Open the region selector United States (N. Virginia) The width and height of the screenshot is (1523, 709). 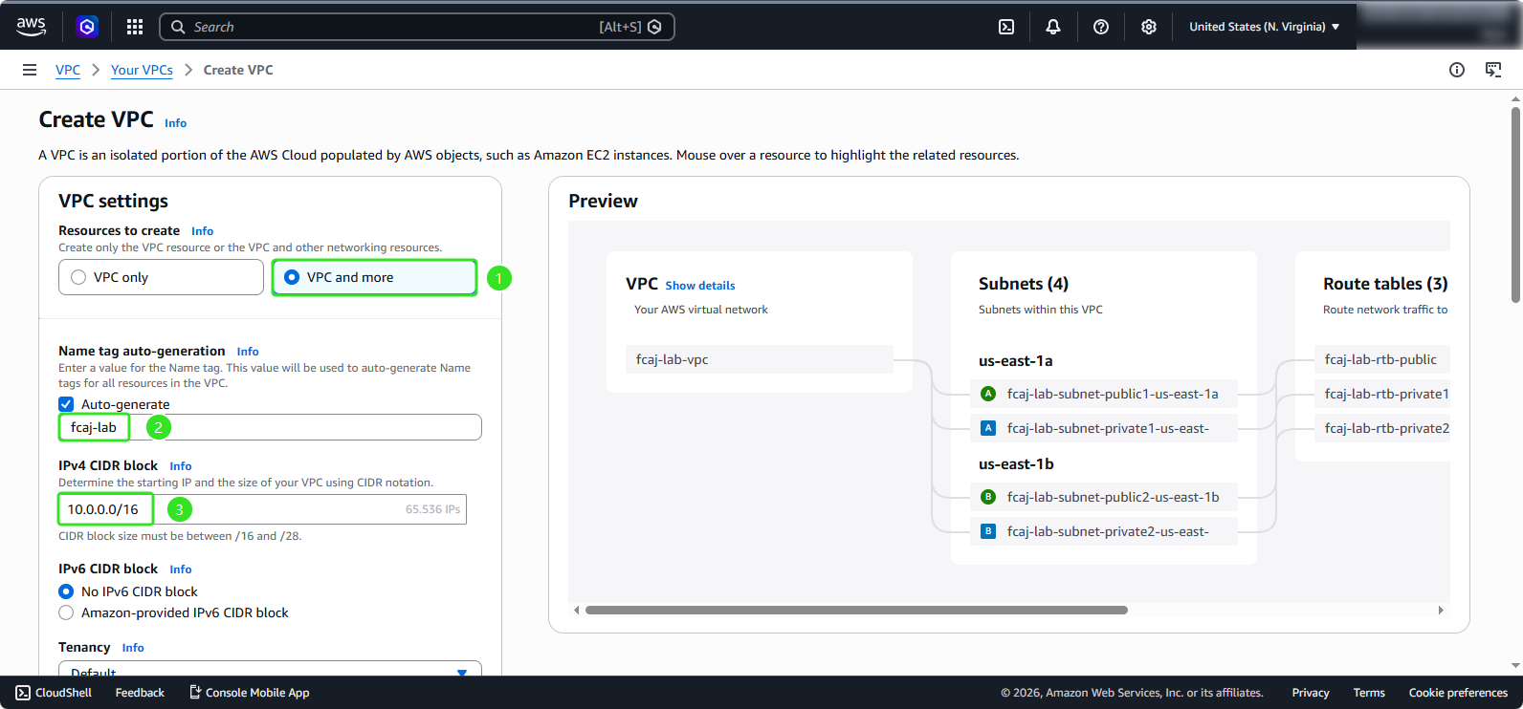pos(1264,27)
